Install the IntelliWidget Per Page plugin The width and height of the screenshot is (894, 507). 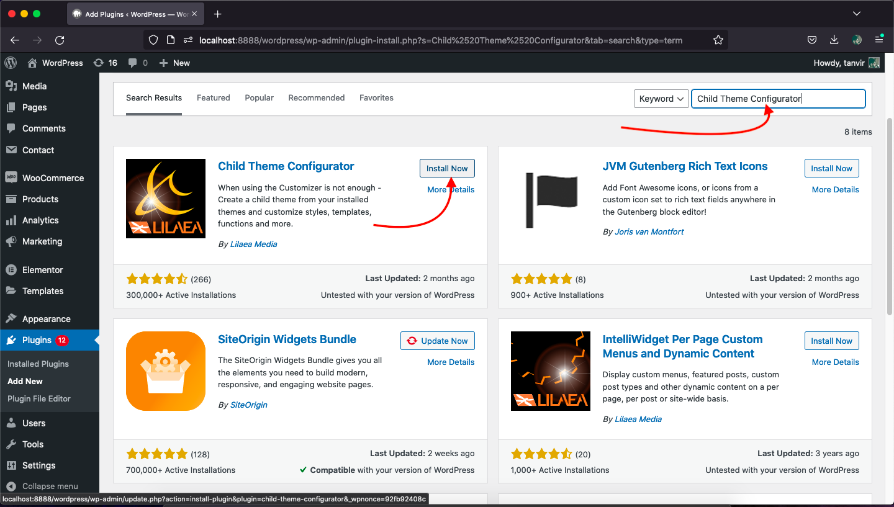click(x=832, y=341)
